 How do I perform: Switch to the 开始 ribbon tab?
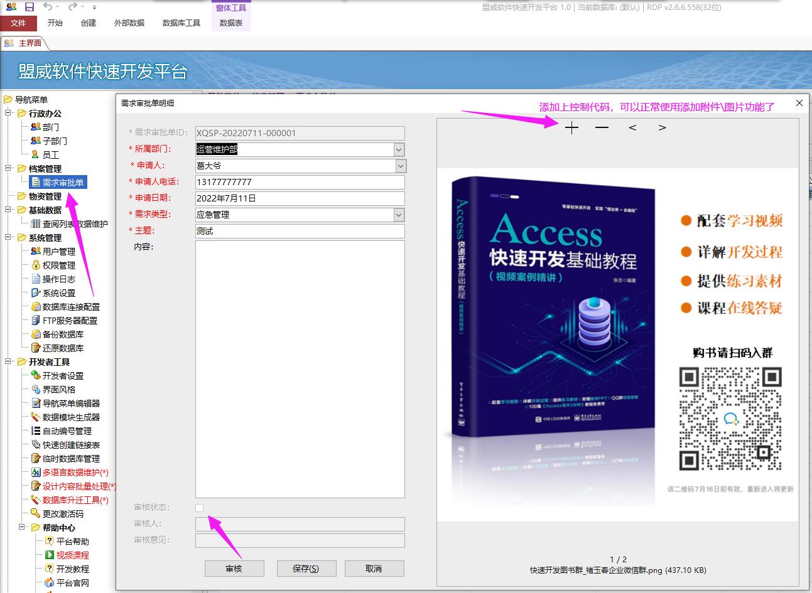(55, 23)
